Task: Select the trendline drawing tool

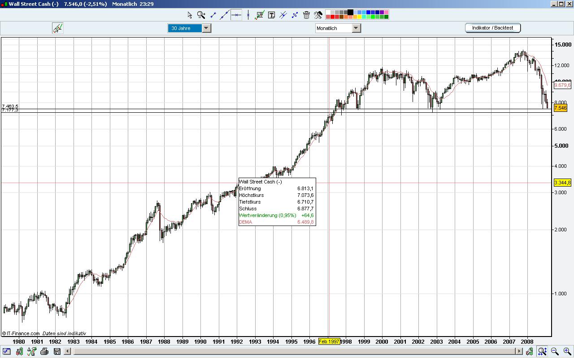Action: pos(213,15)
